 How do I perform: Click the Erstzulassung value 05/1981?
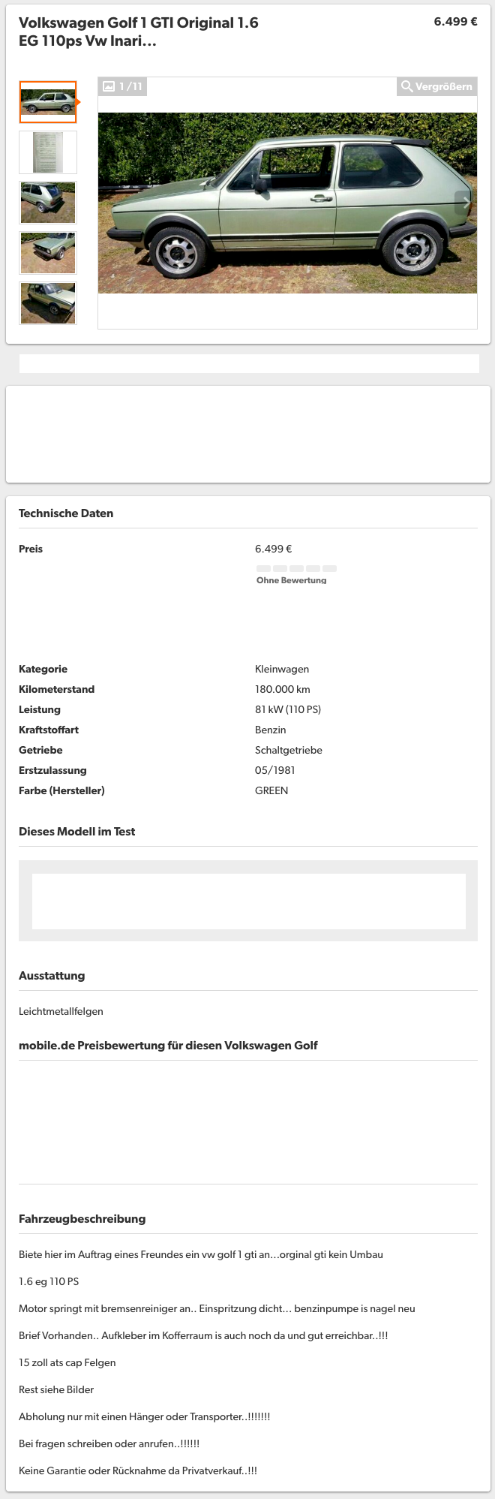click(275, 770)
